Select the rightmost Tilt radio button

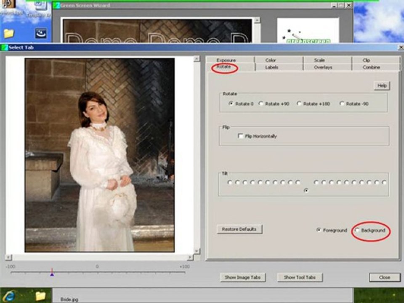tap(384, 182)
